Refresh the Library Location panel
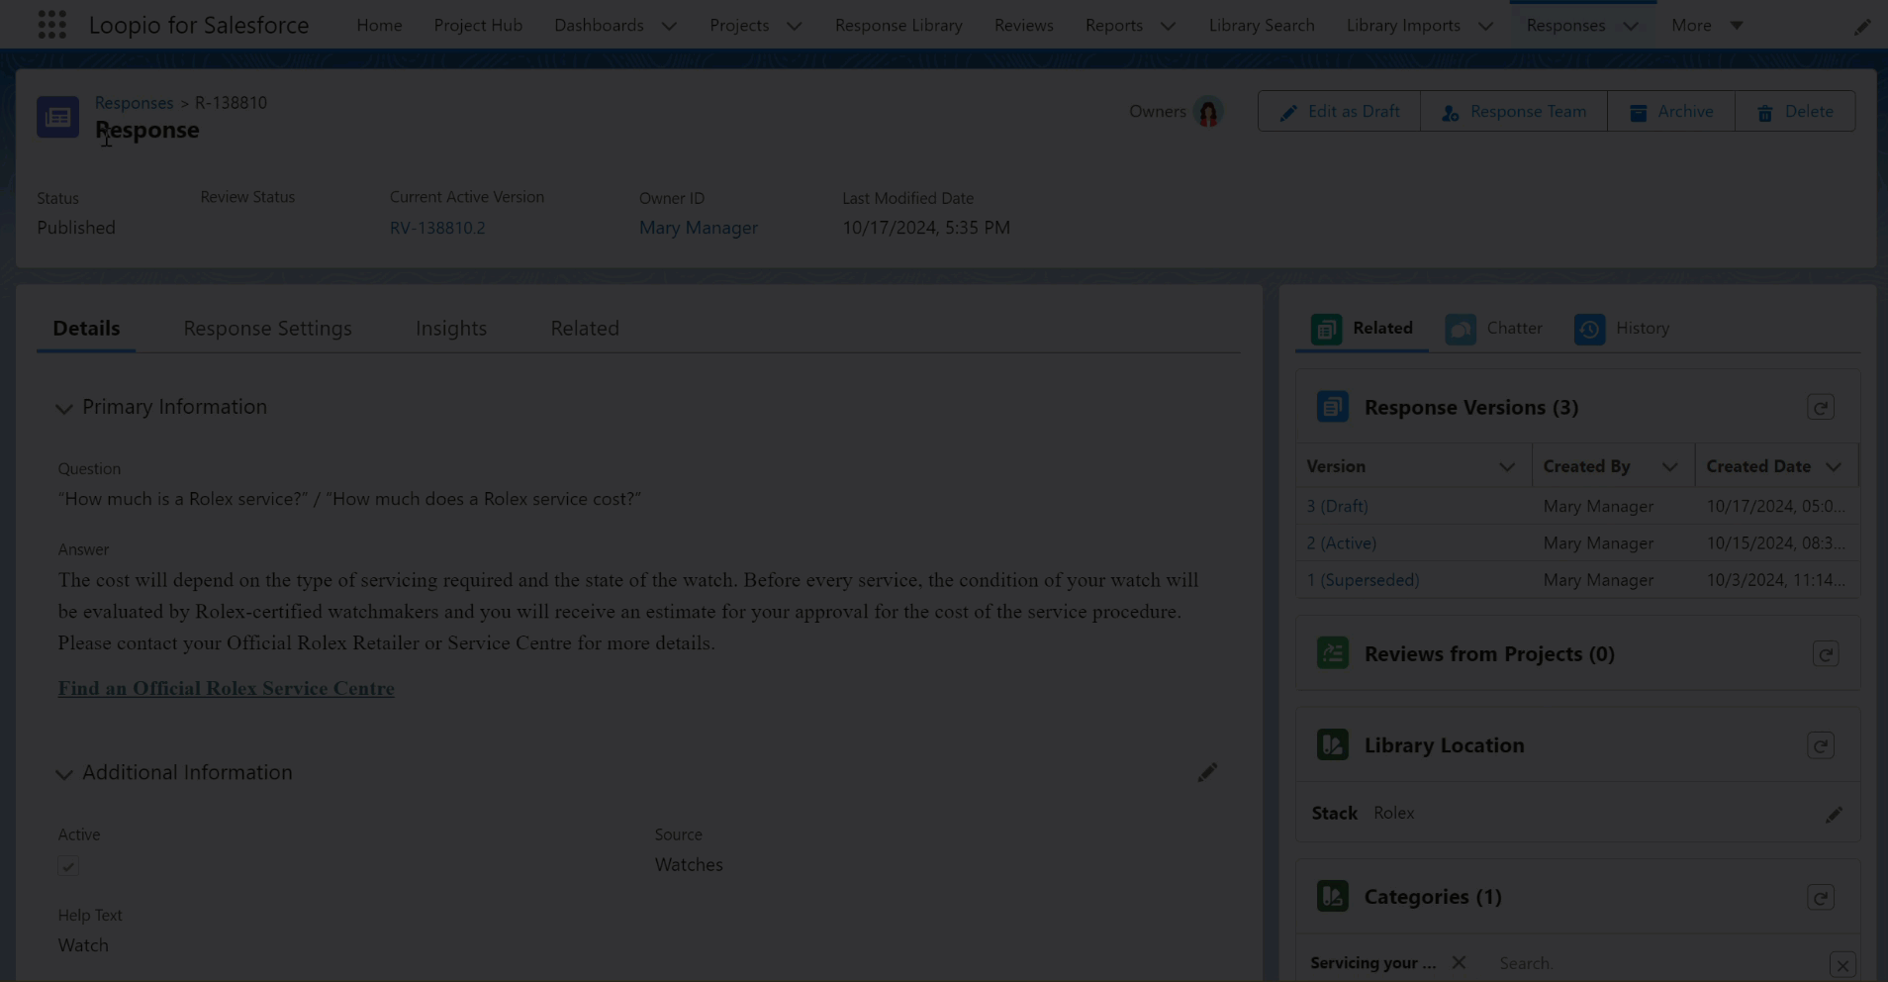The height and width of the screenshot is (982, 1888). 1820,745
